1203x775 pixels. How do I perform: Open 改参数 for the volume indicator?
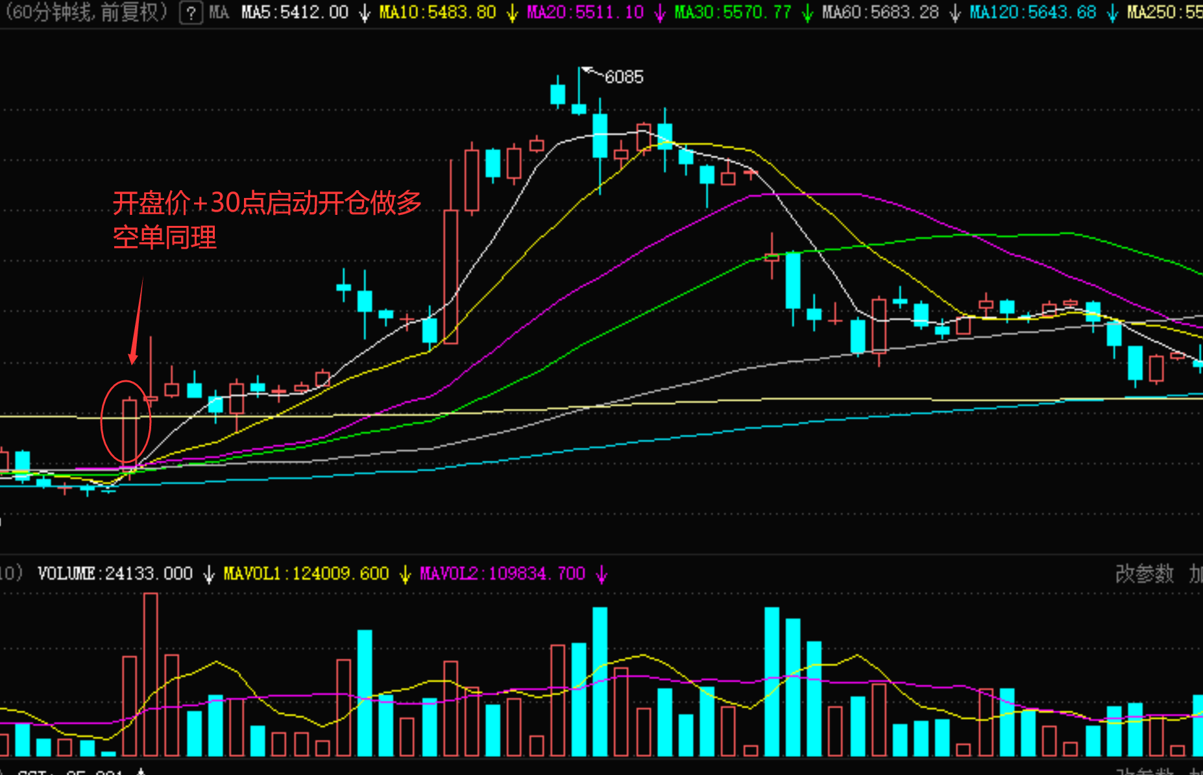click(1145, 574)
